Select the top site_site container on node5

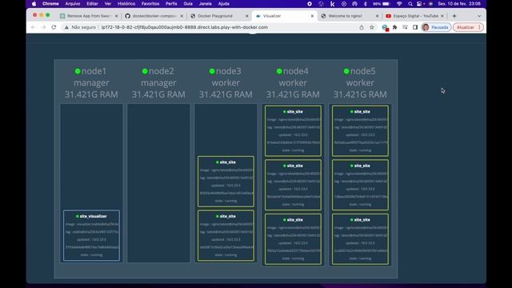pyautogui.click(x=360, y=131)
